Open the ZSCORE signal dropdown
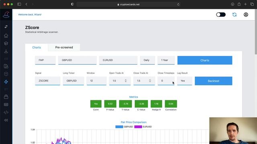257x144 pixels. [47, 81]
